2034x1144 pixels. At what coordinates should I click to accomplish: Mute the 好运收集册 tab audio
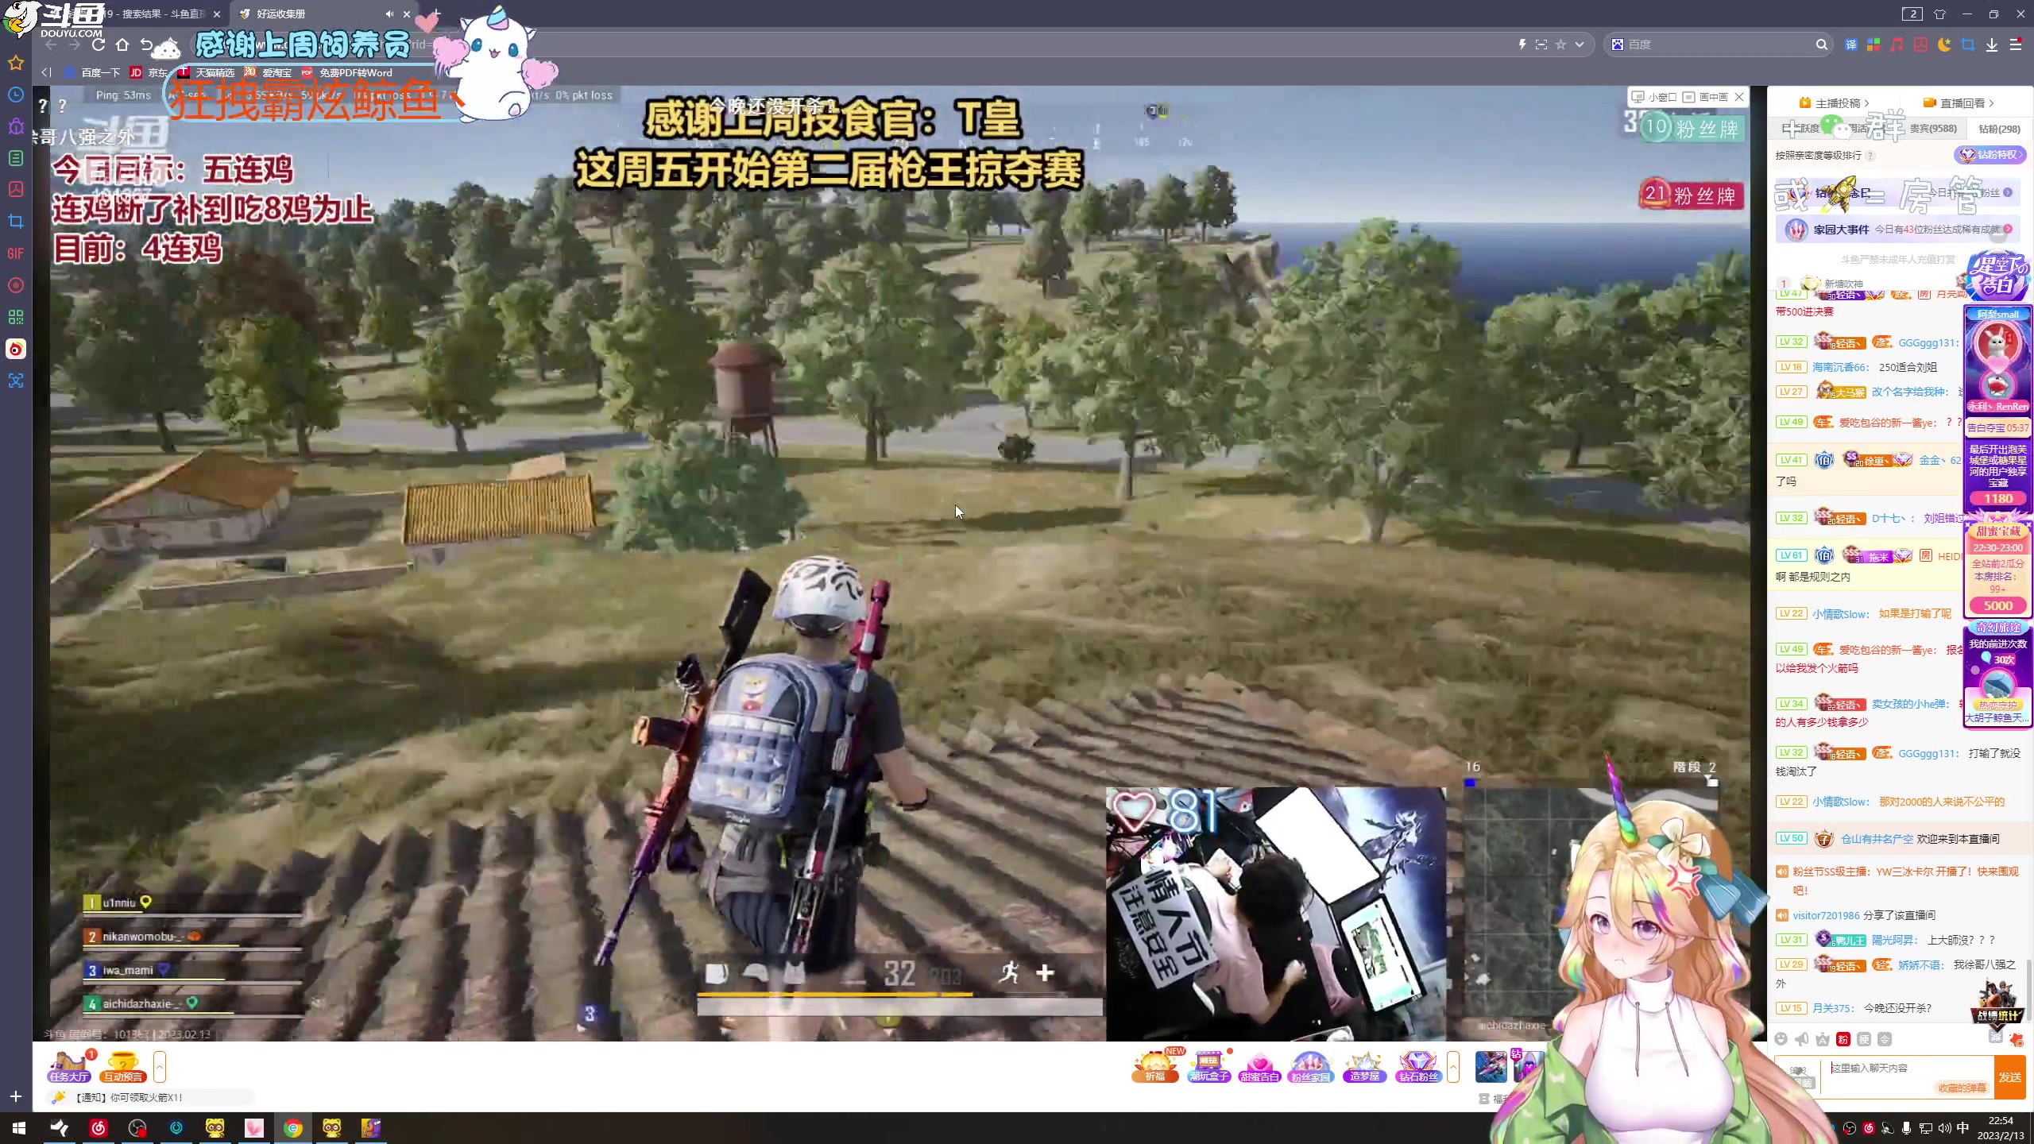pyautogui.click(x=389, y=14)
